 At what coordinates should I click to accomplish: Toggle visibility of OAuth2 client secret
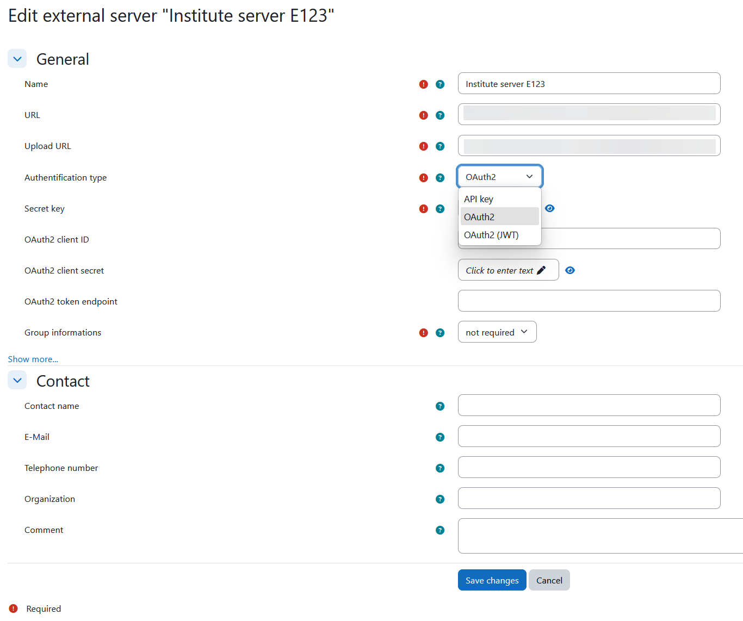click(x=570, y=270)
